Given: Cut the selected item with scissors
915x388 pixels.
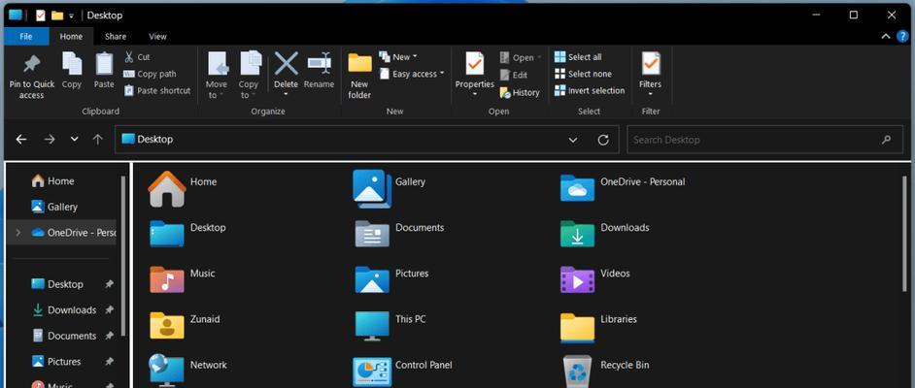Looking at the screenshot, I should (137, 57).
